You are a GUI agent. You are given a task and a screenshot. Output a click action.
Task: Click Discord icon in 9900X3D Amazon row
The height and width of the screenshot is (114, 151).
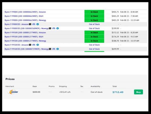click(34, 24)
